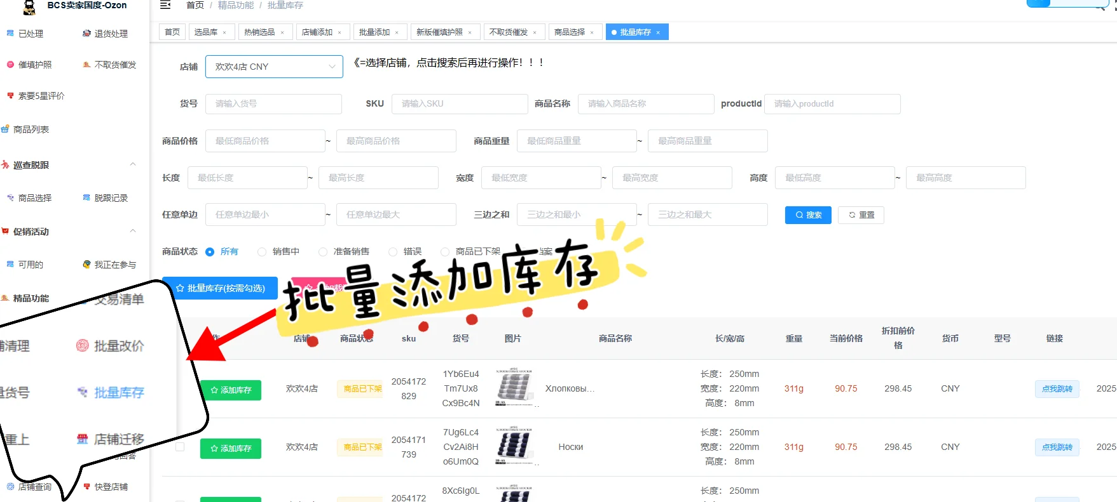The height and width of the screenshot is (502, 1117).
Task: Focus the 最高高度 input
Action: [966, 178]
